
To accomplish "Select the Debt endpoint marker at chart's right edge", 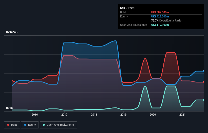I will point(204,82).
